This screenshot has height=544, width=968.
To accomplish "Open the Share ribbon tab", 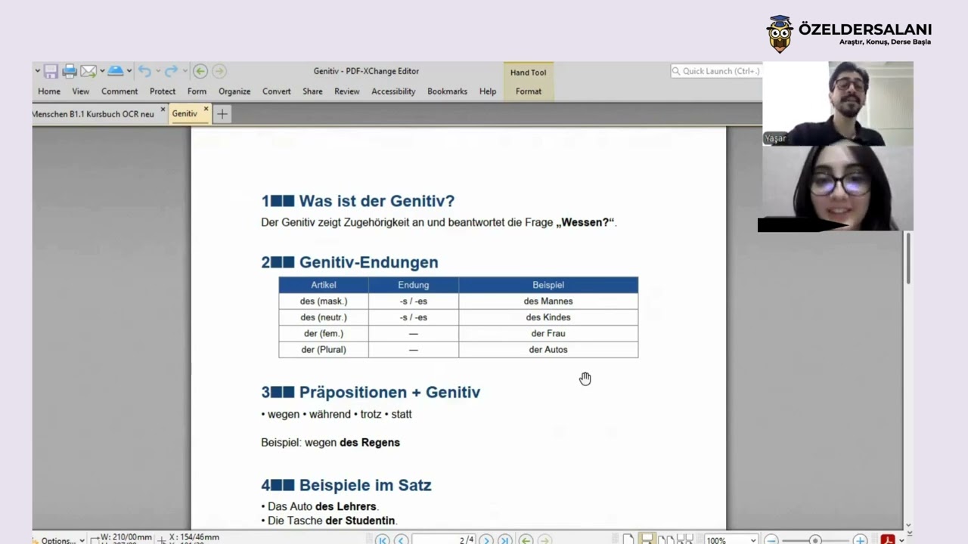I will (312, 91).
